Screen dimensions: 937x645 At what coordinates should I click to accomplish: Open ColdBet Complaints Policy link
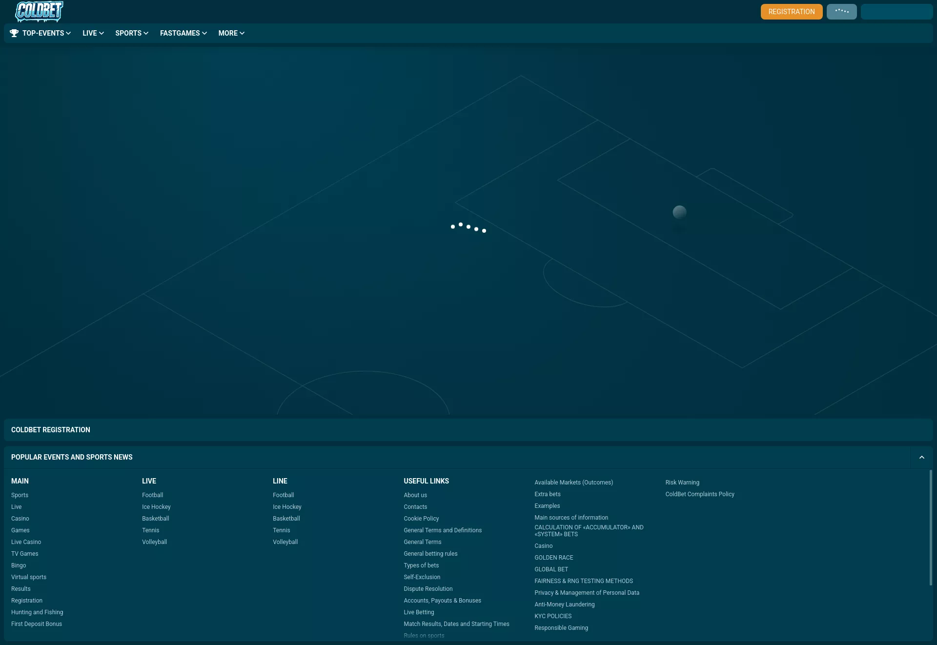click(x=700, y=494)
